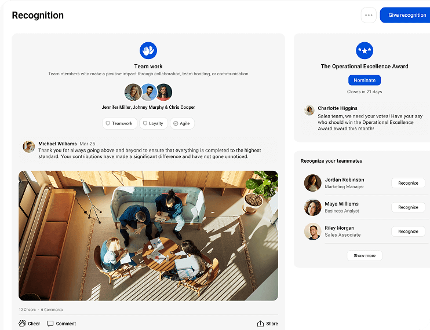Open the 6 Comments link
The image size is (430, 330).
(51, 310)
